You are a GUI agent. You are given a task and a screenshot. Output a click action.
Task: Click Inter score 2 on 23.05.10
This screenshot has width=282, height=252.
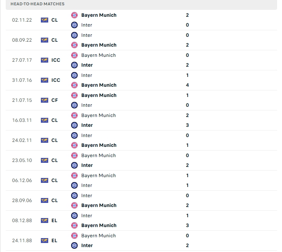pyautogui.click(x=188, y=165)
